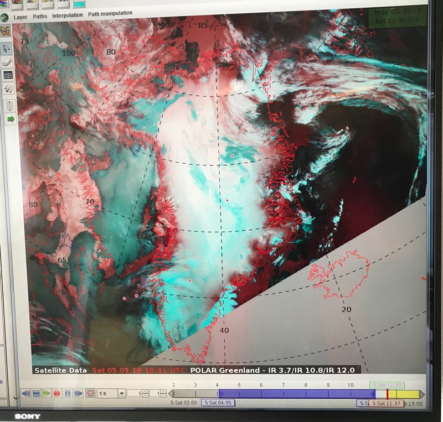443x422 pixels.
Task: Expand the 1 h time step dropdown
Action: pos(121,393)
